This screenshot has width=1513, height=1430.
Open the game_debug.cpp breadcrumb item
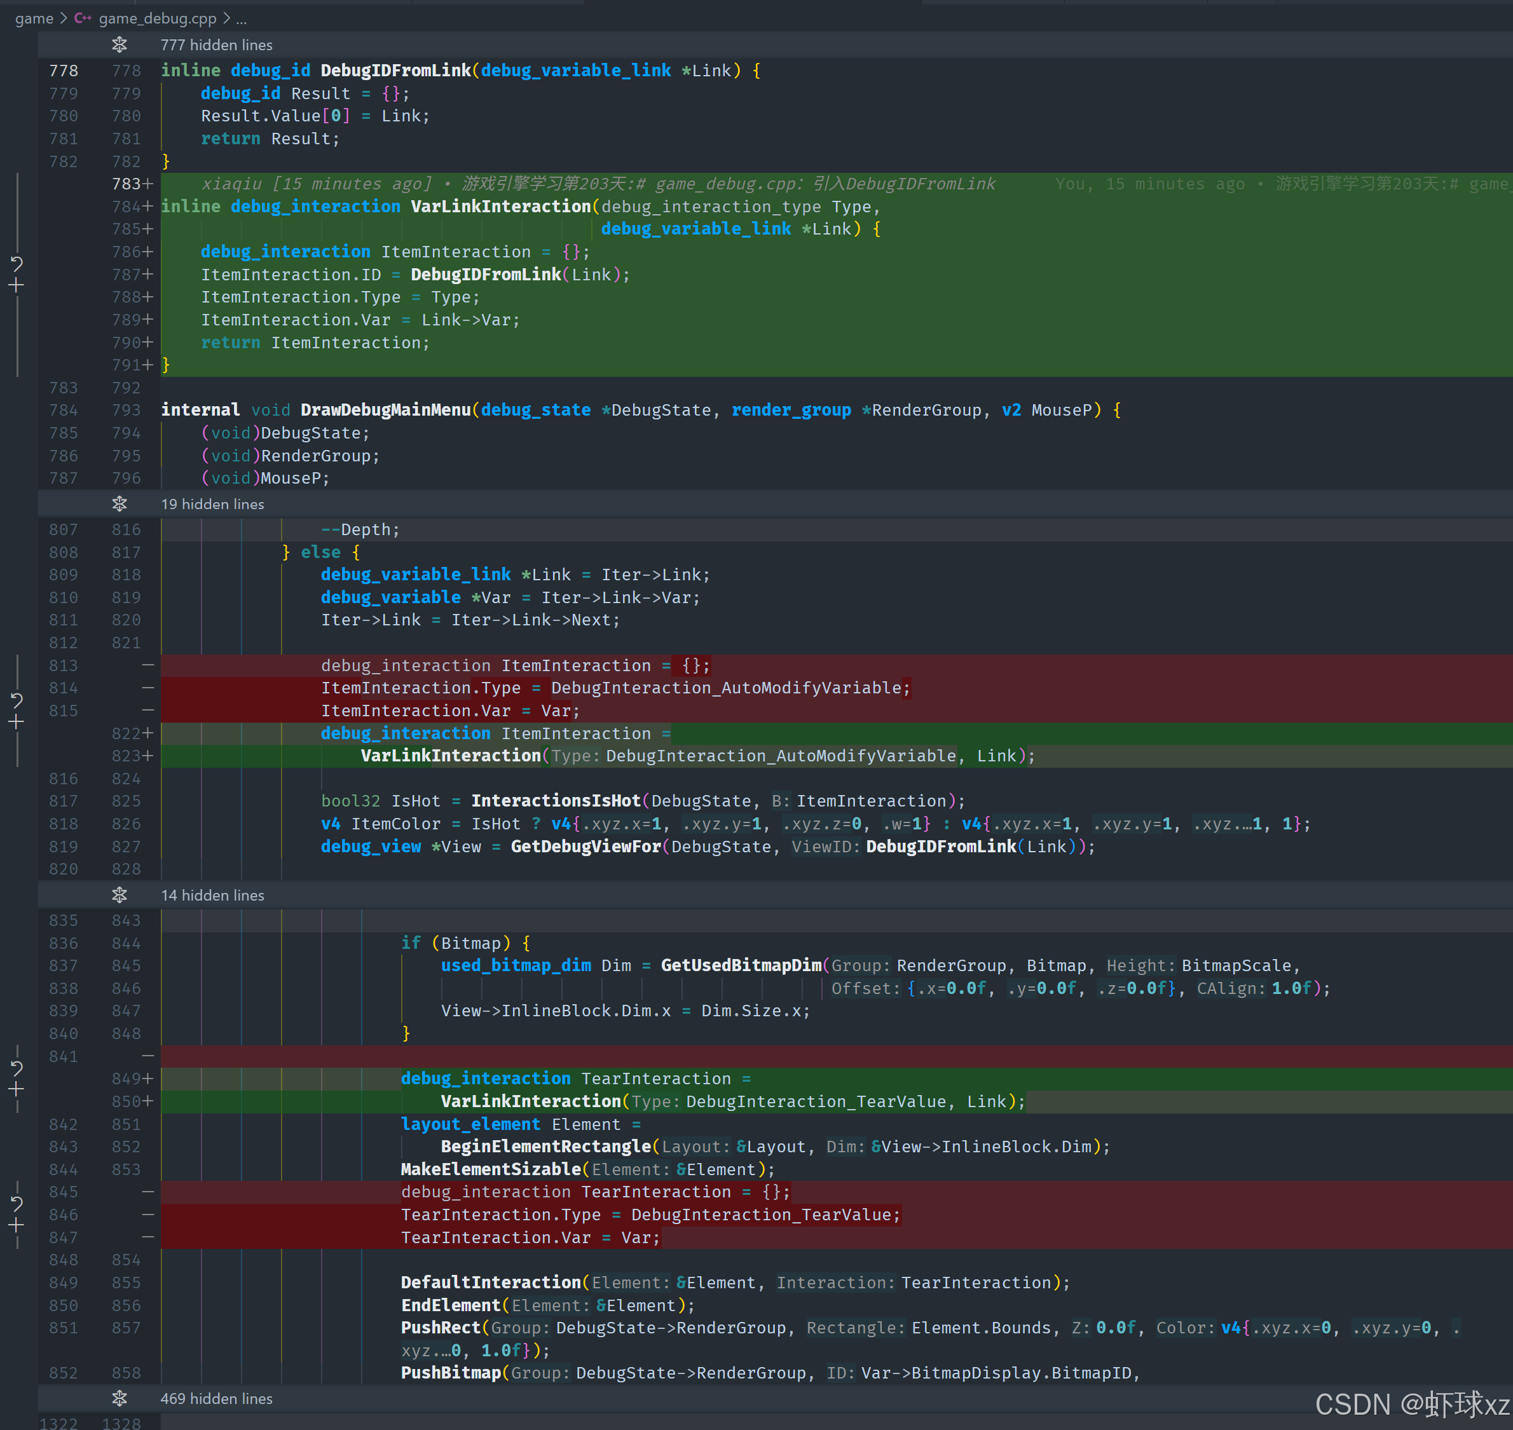[157, 18]
